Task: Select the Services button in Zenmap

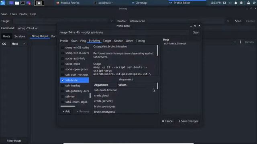Action: point(20,36)
